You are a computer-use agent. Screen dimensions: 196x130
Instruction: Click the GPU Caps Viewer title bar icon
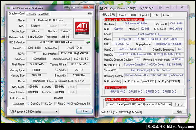tap(101, 8)
